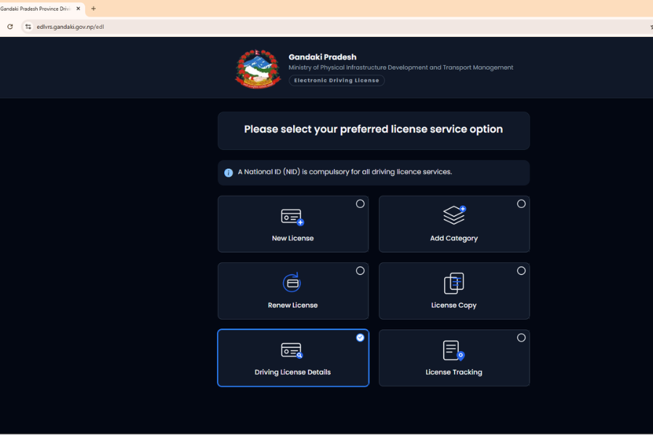Screen dimensions: 653x435
Task: Close the Gandaki Pradesh browser tab
Action: click(78, 8)
